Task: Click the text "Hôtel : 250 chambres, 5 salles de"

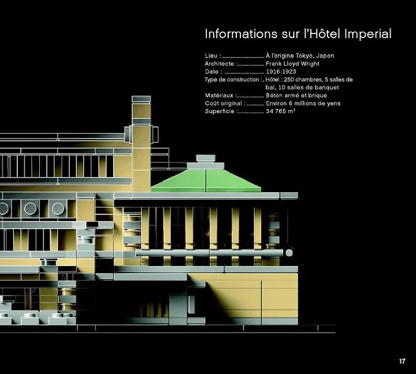Action: pos(309,80)
